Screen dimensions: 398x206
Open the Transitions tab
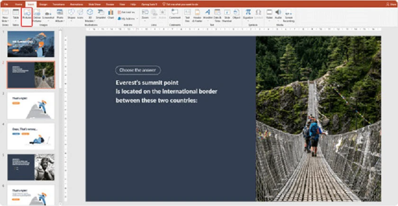click(x=59, y=4)
